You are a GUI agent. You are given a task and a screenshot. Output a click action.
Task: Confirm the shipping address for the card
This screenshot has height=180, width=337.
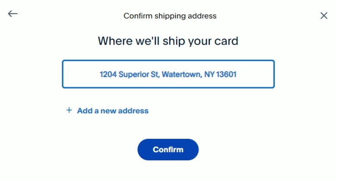pos(168,149)
